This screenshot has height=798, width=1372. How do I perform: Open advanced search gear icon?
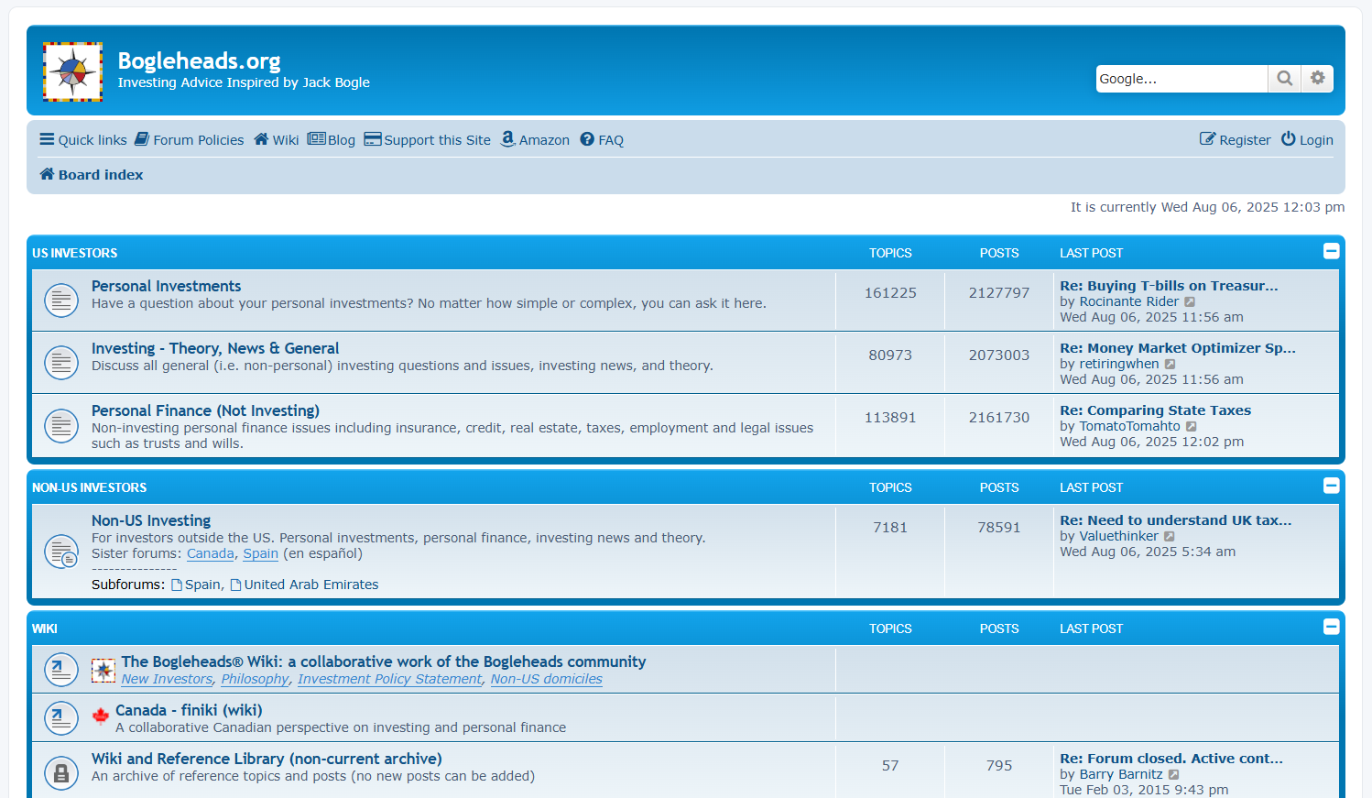tap(1318, 79)
